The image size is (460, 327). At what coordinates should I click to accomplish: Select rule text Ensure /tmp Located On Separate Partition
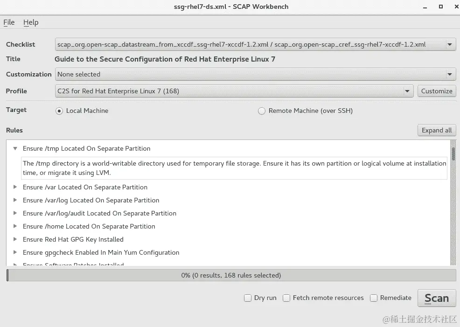click(x=87, y=148)
